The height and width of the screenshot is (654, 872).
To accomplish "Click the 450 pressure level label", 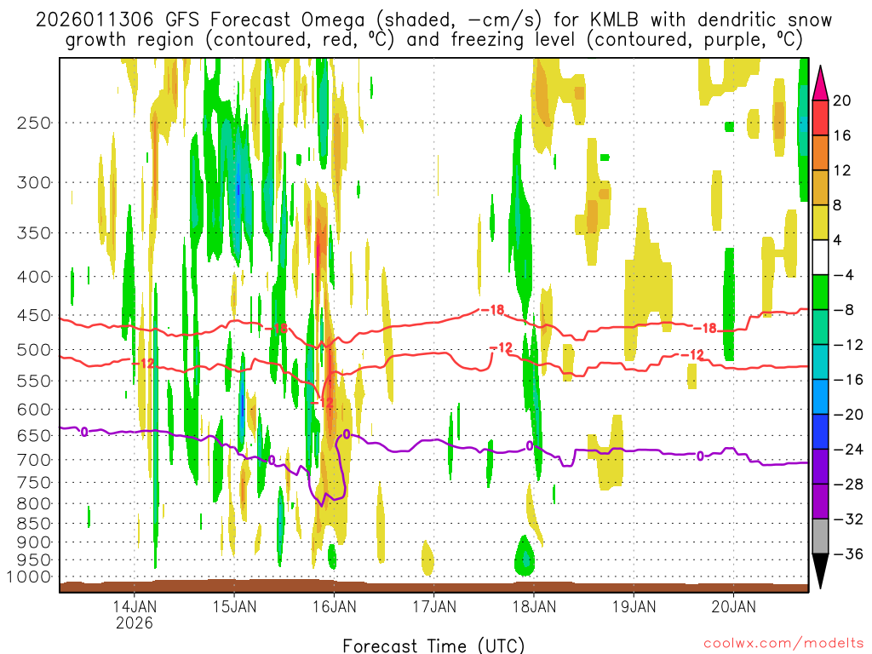I will pos(34,315).
